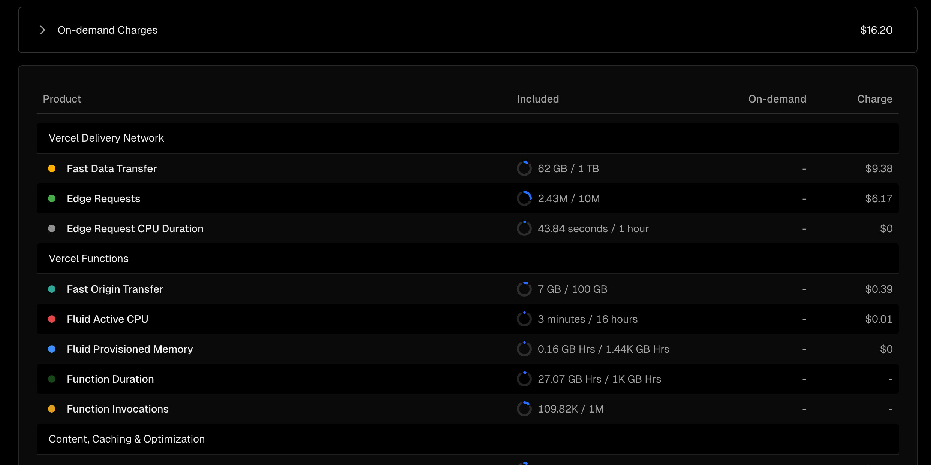Click the usage ring for Function Invocations

pos(524,409)
